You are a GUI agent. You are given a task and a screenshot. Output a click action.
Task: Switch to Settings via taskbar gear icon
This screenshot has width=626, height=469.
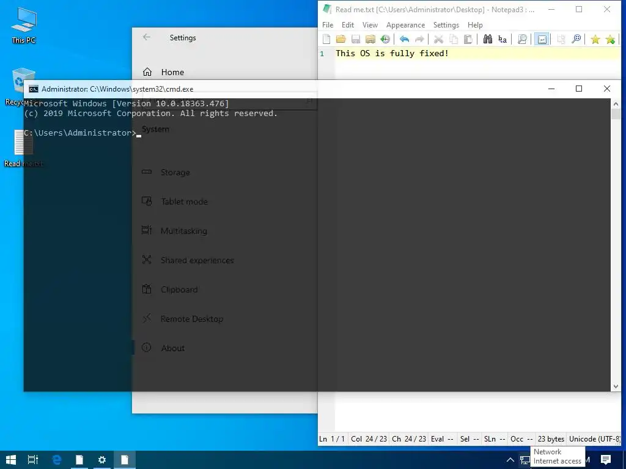pyautogui.click(x=102, y=460)
